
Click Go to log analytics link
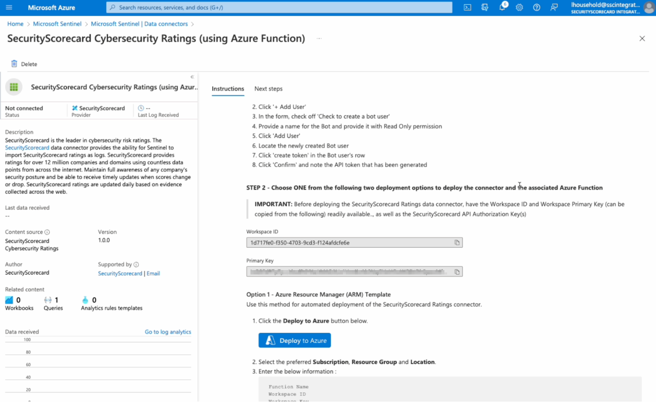pos(168,332)
